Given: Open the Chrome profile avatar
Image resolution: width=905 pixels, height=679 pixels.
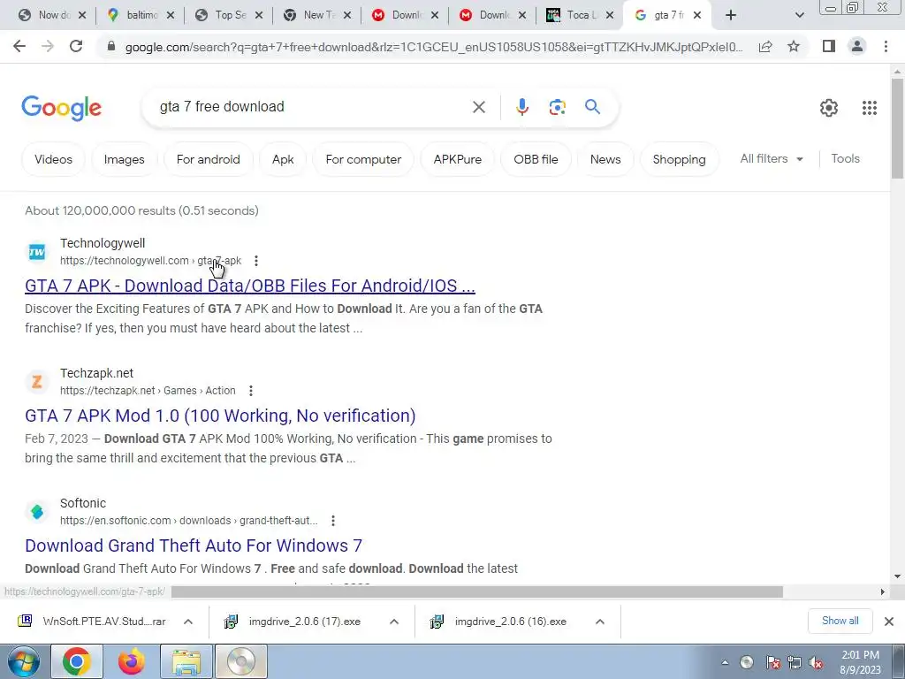Looking at the screenshot, I should (857, 46).
